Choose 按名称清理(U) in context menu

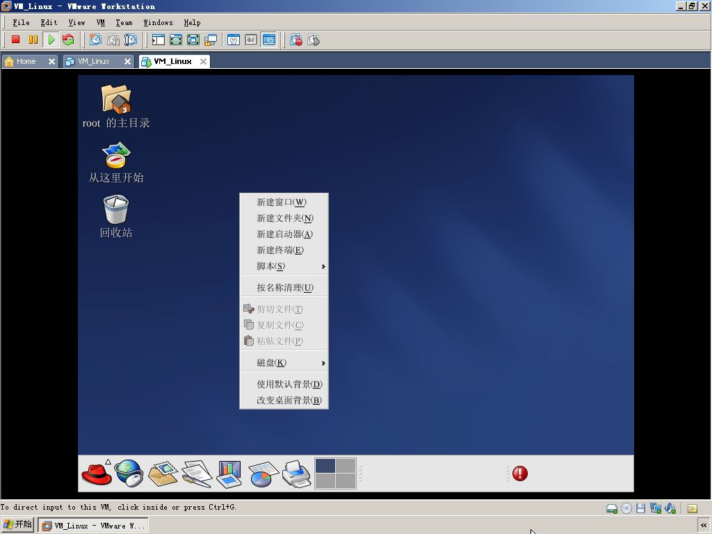284,287
